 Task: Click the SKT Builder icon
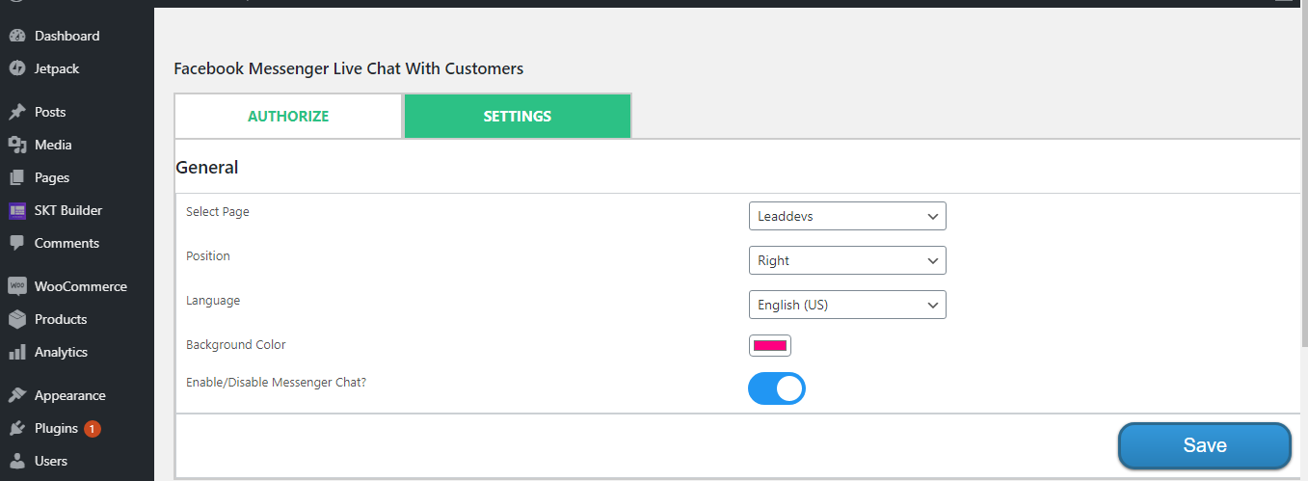[16, 210]
